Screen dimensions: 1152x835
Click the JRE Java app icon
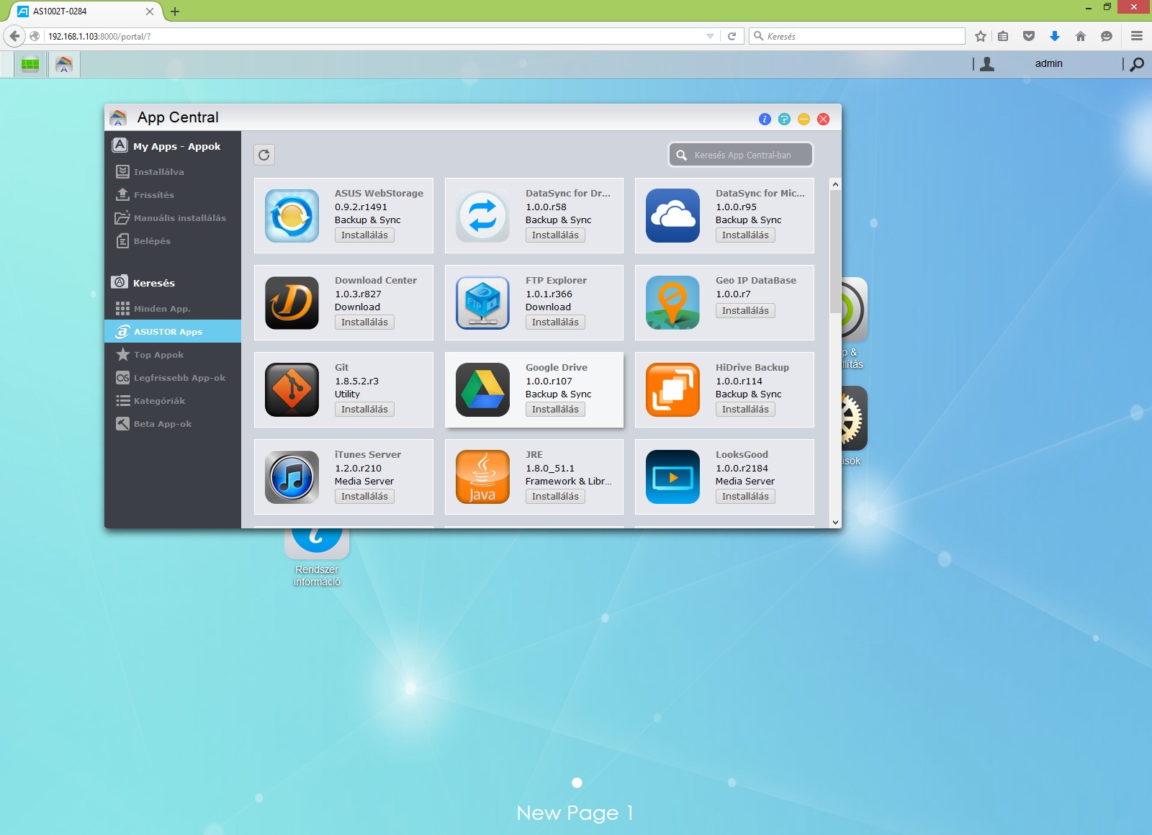482,477
